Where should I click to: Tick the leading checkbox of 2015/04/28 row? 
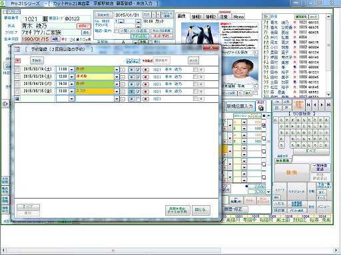17,84
